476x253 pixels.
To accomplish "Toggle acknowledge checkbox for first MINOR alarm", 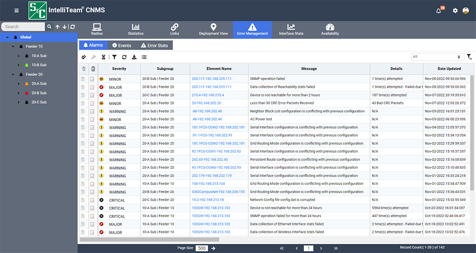I will click(x=92, y=79).
